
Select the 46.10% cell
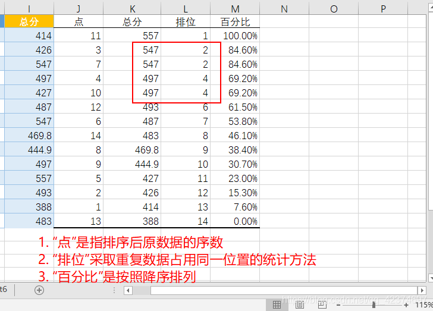point(235,136)
